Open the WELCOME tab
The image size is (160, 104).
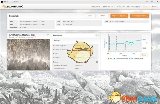(96, 7)
